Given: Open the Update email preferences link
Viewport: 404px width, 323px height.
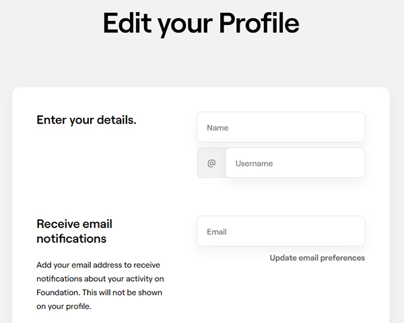Looking at the screenshot, I should pos(317,258).
